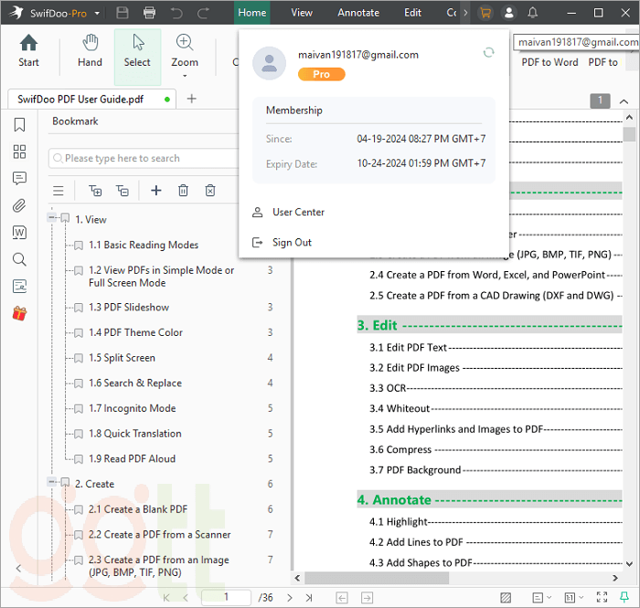
Task: Open User Center from the account menu
Action: click(x=298, y=212)
